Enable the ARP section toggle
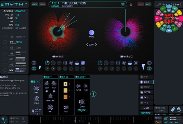Image resolution: width=183 pixels, height=124 pixels. point(142,77)
